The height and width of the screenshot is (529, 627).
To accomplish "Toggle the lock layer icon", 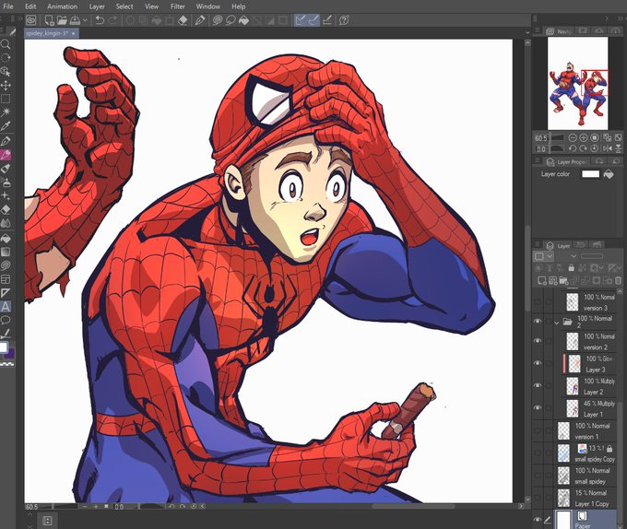I will click(x=571, y=267).
